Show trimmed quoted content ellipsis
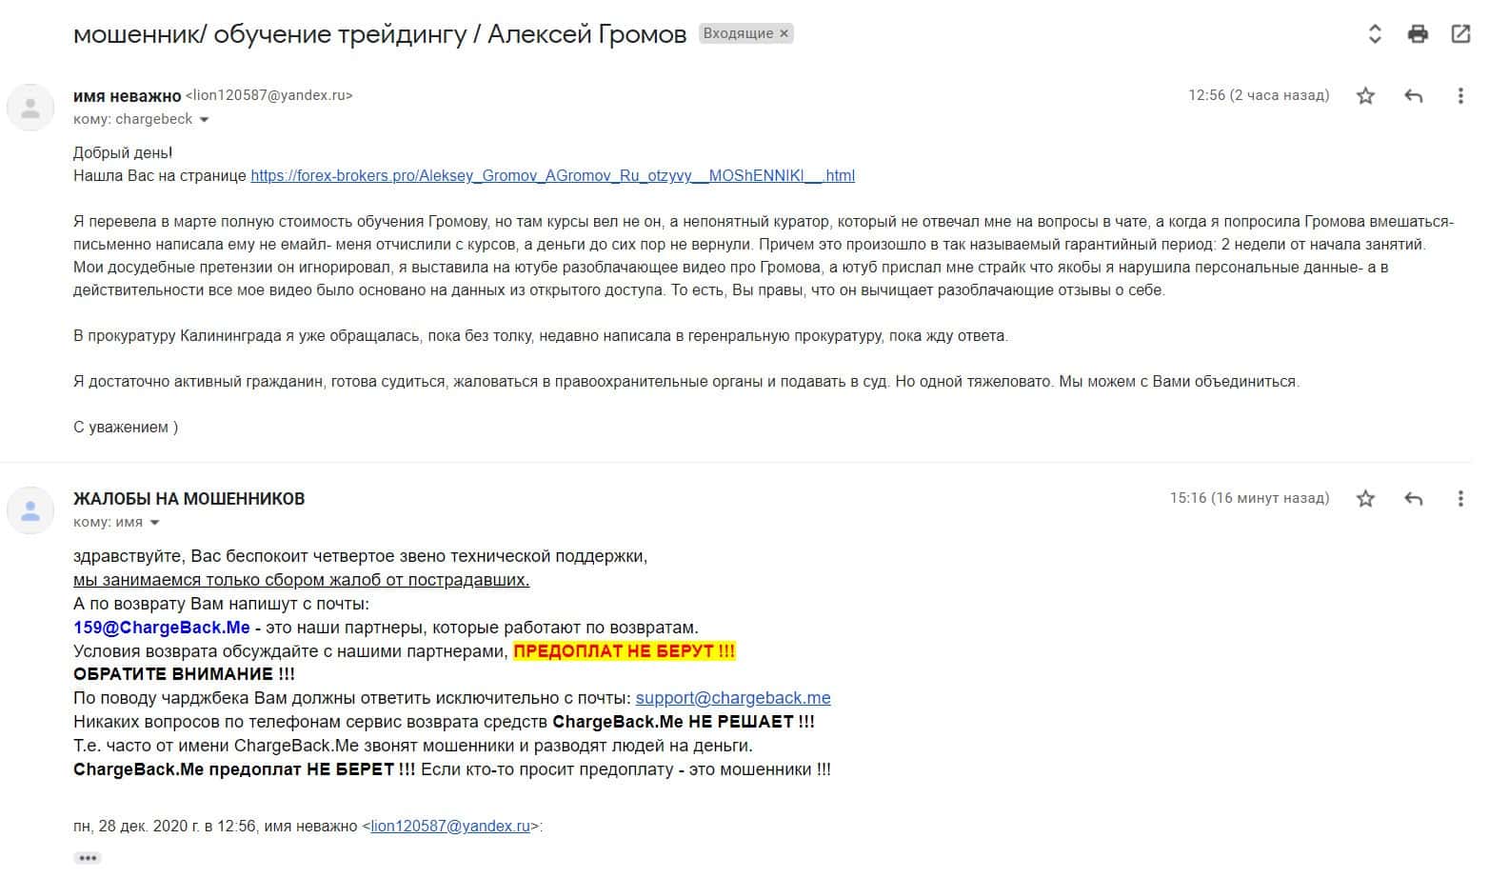1489x878 pixels. 88,858
